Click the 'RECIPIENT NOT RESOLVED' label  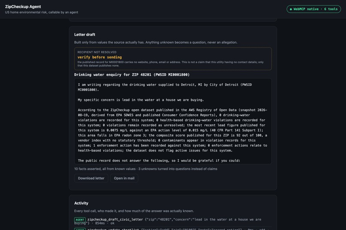coord(97,52)
